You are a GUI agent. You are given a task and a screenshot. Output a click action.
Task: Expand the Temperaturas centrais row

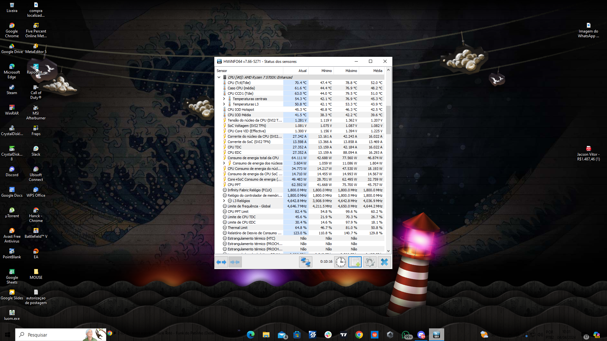pyautogui.click(x=224, y=99)
